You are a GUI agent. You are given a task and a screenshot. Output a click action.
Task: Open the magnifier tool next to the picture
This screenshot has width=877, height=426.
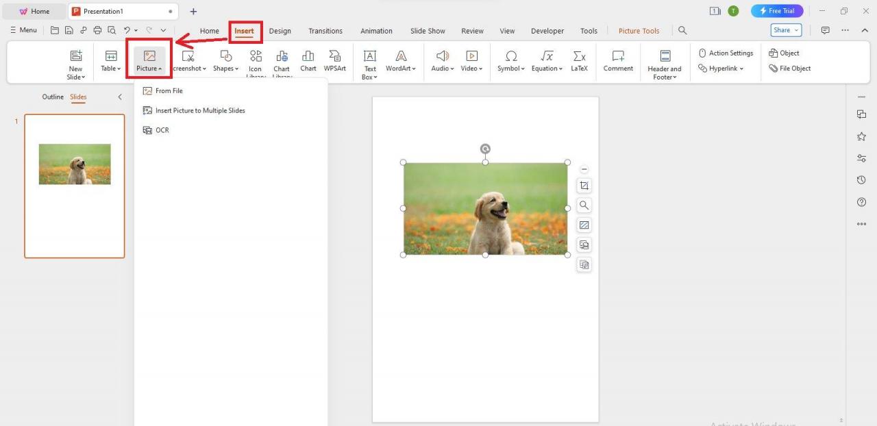(x=584, y=205)
